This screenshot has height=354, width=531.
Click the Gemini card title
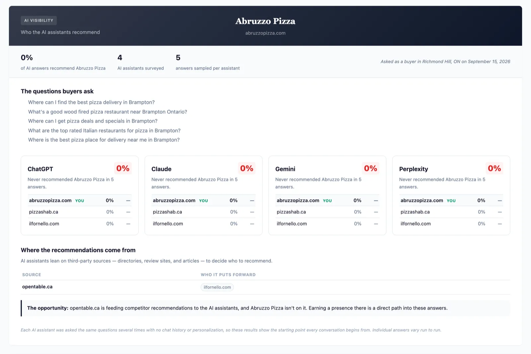[x=285, y=169]
